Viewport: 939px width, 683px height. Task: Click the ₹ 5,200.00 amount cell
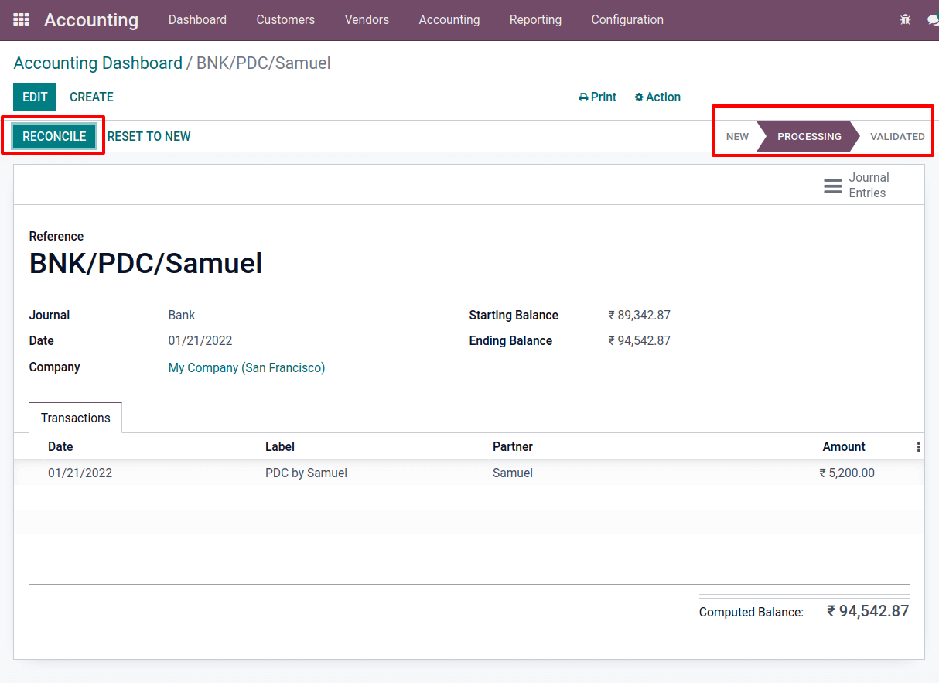coord(847,473)
